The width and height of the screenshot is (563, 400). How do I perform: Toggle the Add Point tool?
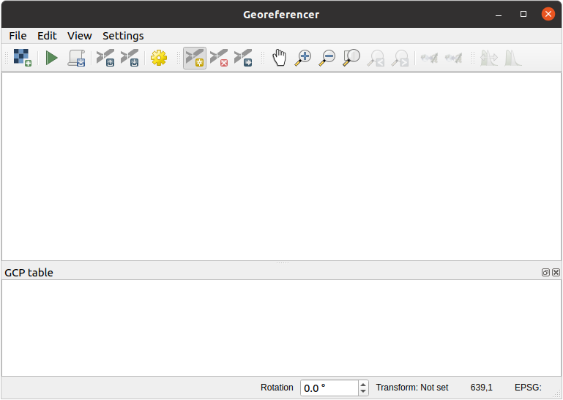pyautogui.click(x=195, y=58)
